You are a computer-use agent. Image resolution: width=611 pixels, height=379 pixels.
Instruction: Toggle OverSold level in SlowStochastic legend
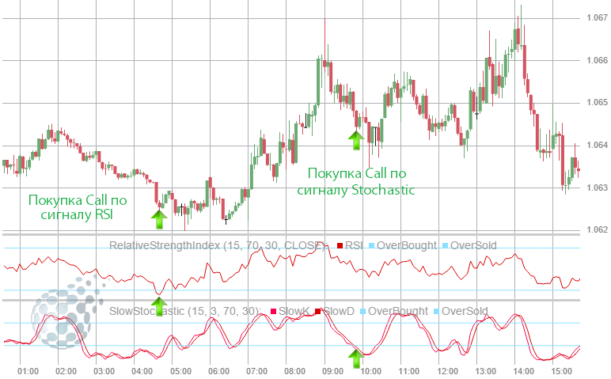coord(435,311)
